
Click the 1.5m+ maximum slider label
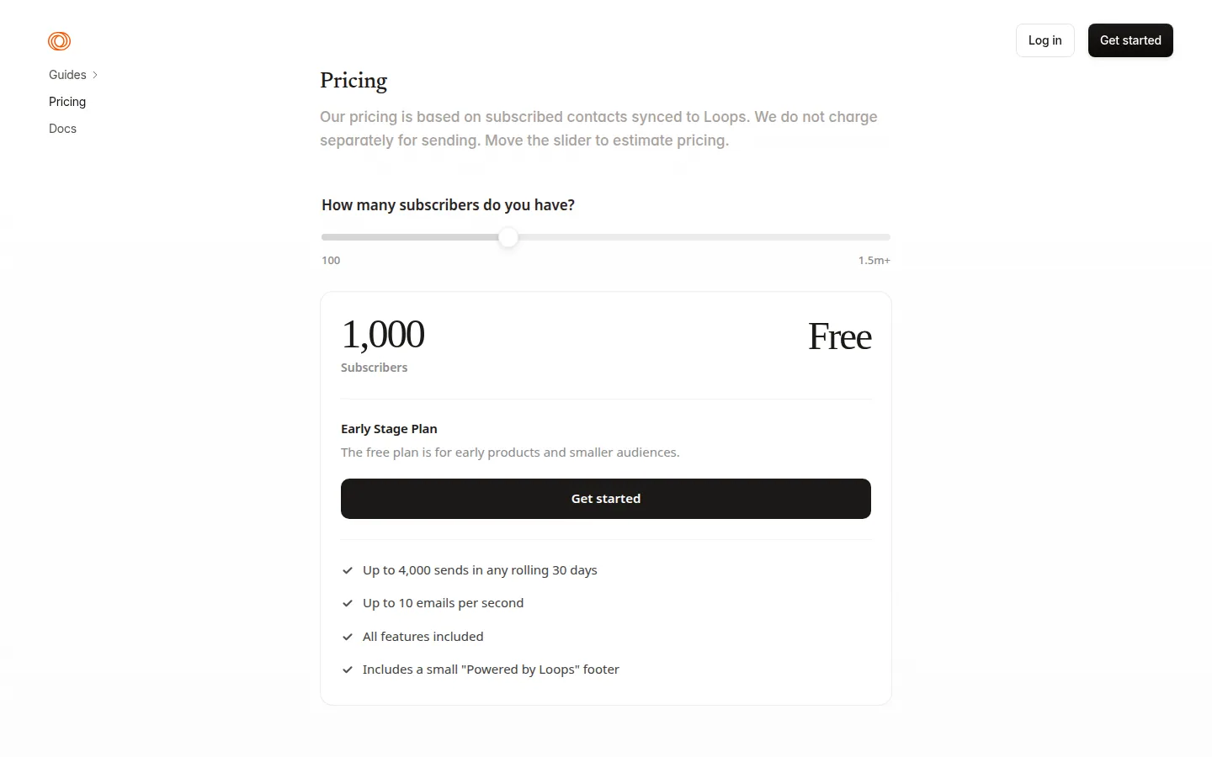874,260
